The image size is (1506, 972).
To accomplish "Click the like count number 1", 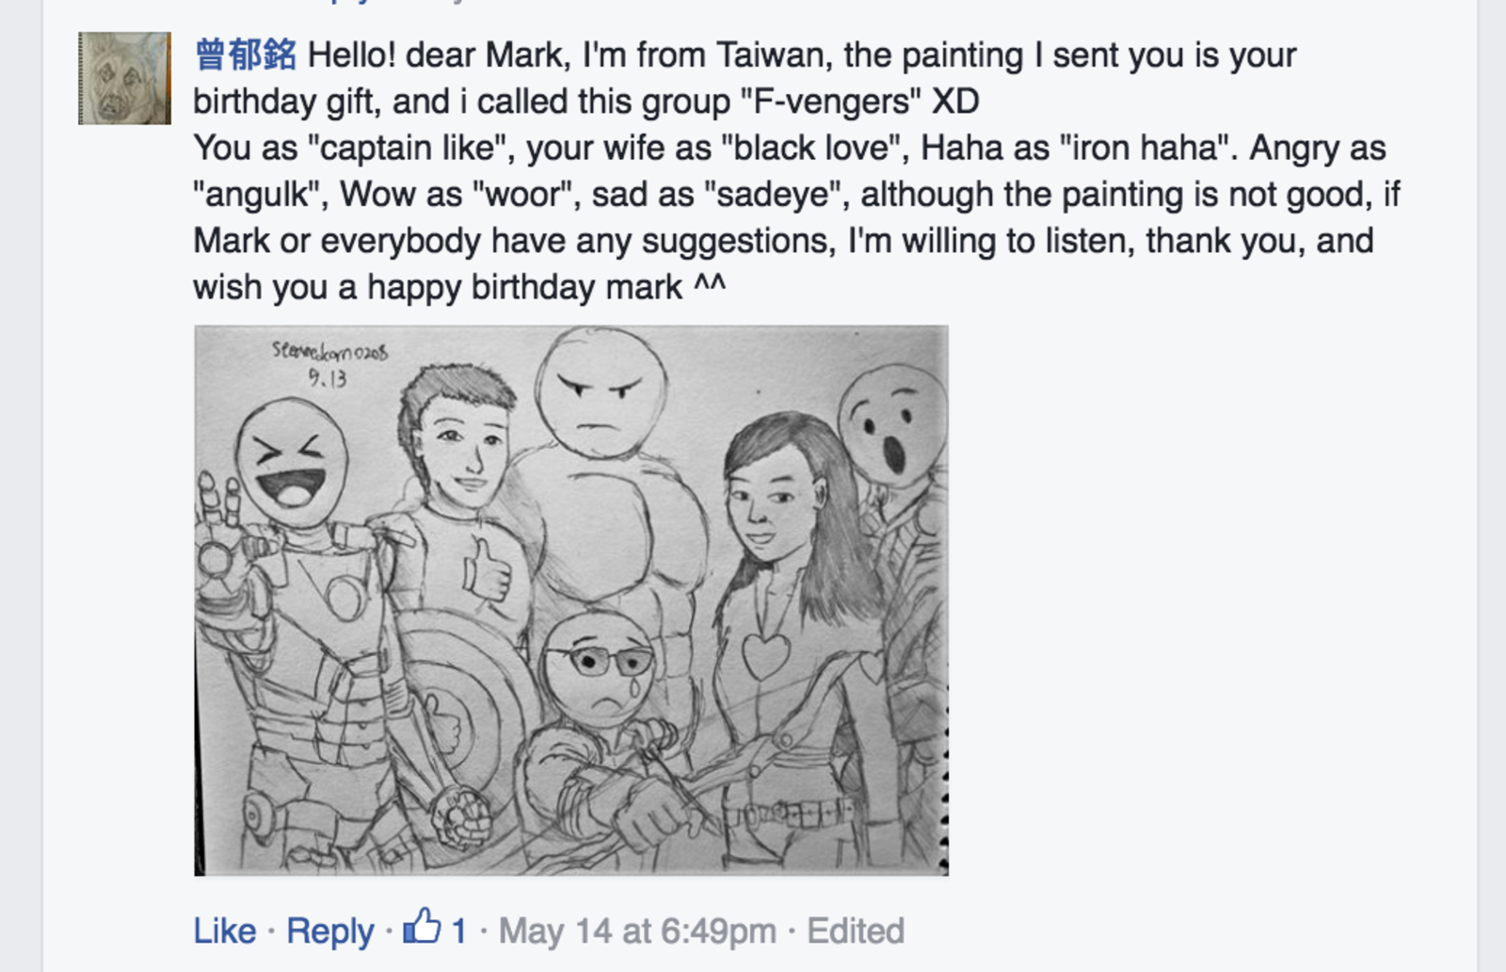I will click(x=458, y=931).
